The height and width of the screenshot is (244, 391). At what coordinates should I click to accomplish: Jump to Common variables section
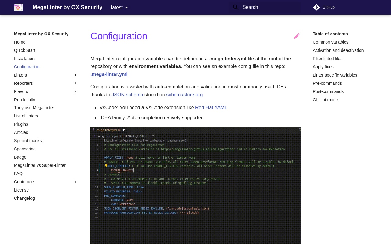331,42
